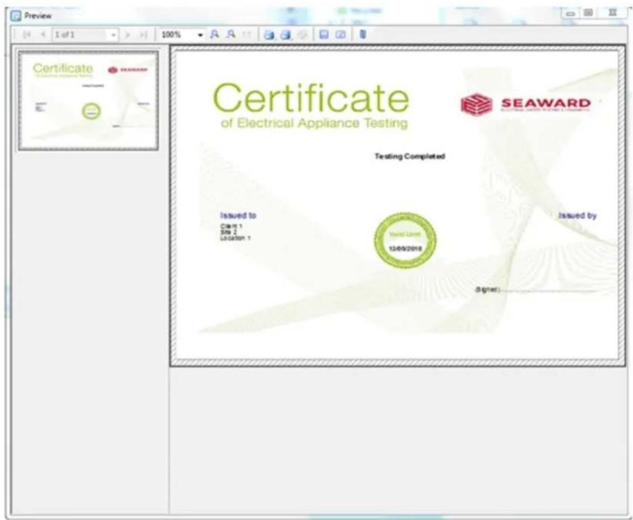Click the save report icon
This screenshot has width=633, height=520.
point(324,34)
